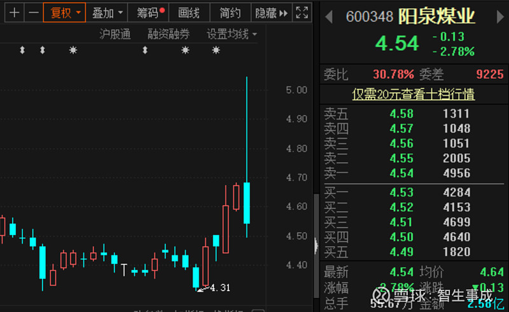Viewport: 509px width, 312px height.
Task: Click the 卖四 price 4.57
Action: [401, 129]
